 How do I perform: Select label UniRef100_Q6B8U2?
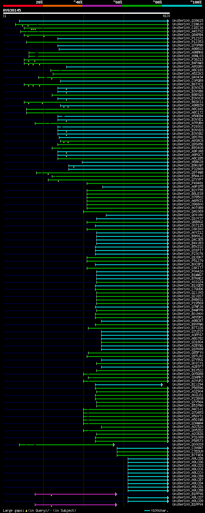[188, 222]
